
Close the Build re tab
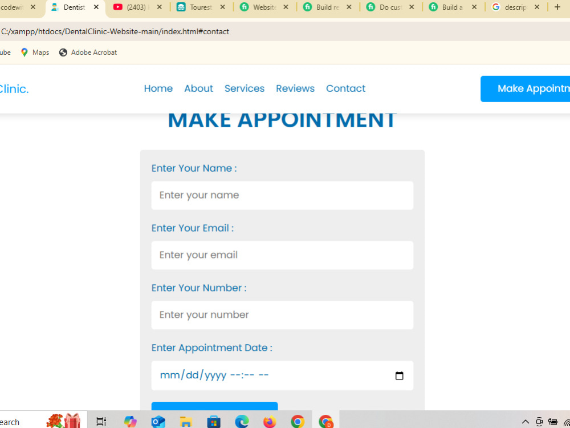pyautogui.click(x=349, y=7)
